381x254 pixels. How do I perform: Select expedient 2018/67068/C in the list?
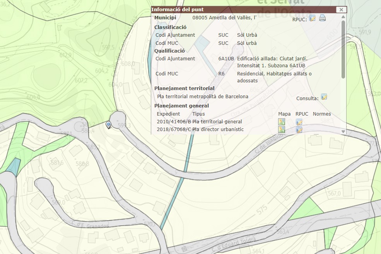174,129
